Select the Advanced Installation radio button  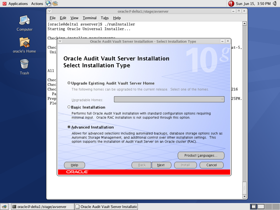click(x=69, y=127)
